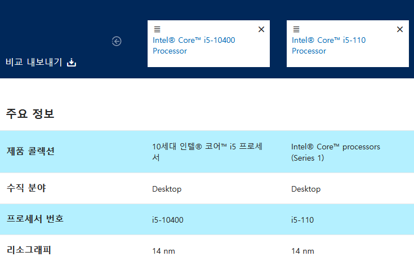The height and width of the screenshot is (261, 414).
Task: Open the Intel Core i5-10400 Processor link
Action: tap(194, 46)
